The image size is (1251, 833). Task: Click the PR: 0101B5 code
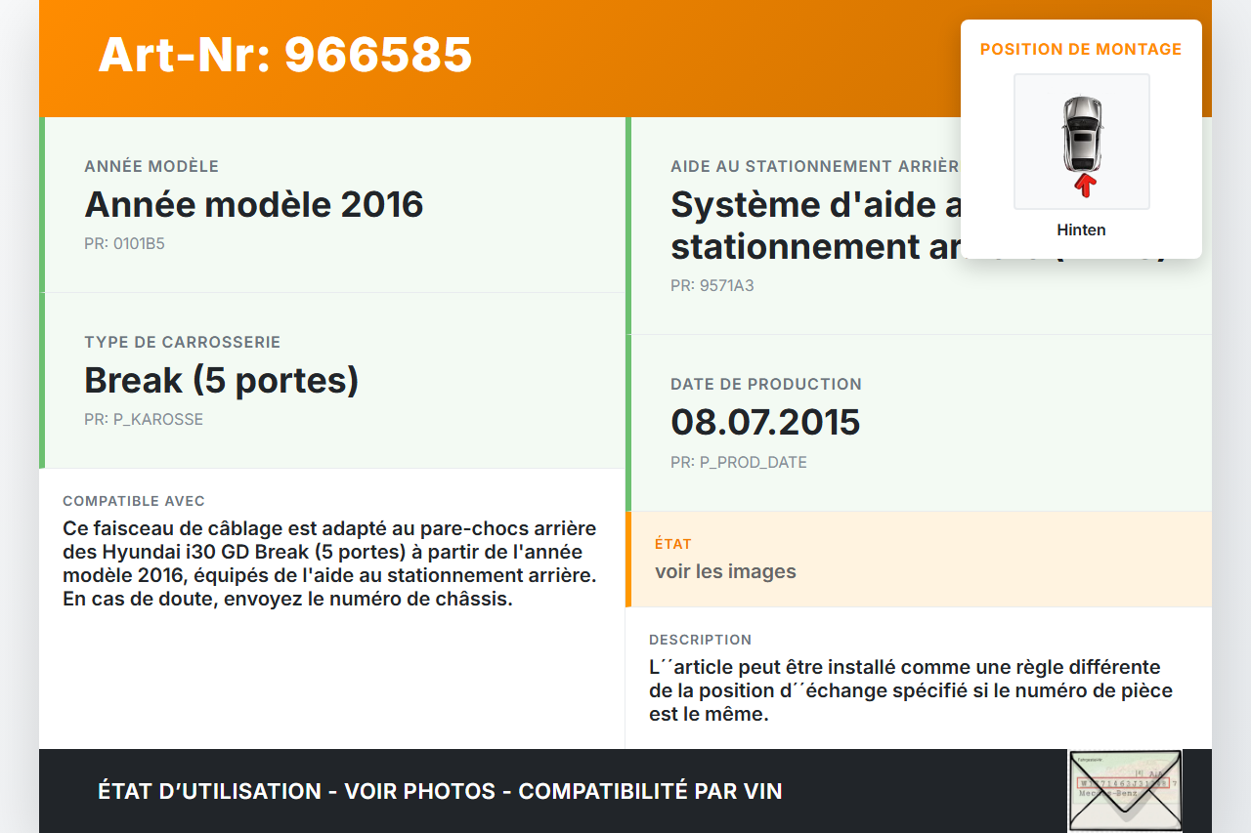pos(124,244)
